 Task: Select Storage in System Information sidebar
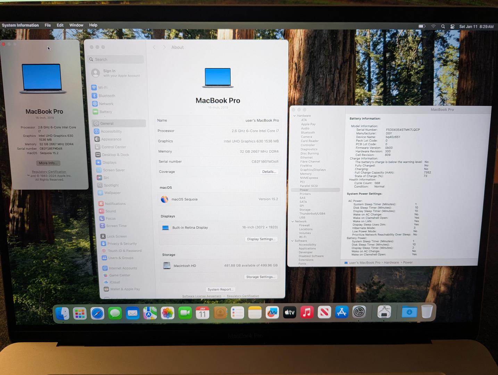pos(305,210)
